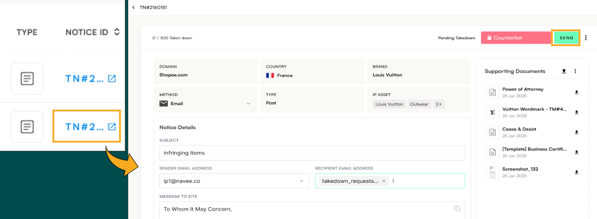
Task: Open the Screenshot_132 thumbnail
Action: point(493,172)
